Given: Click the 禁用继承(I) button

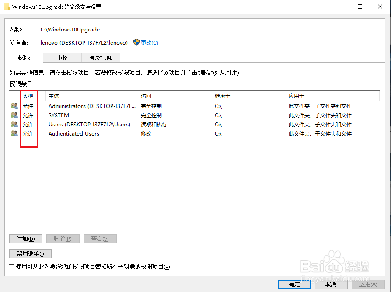Looking at the screenshot, I should pyautogui.click(x=30, y=254).
